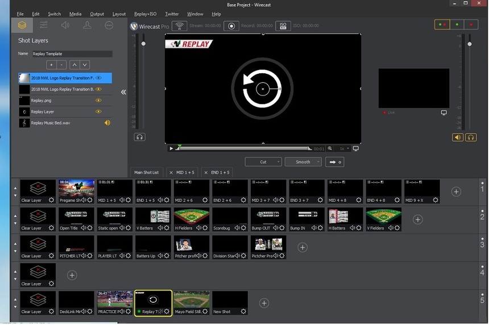Adjust the live output volume slider
Image resolution: width=489 pixels, height=325 pixels.
point(469,44)
